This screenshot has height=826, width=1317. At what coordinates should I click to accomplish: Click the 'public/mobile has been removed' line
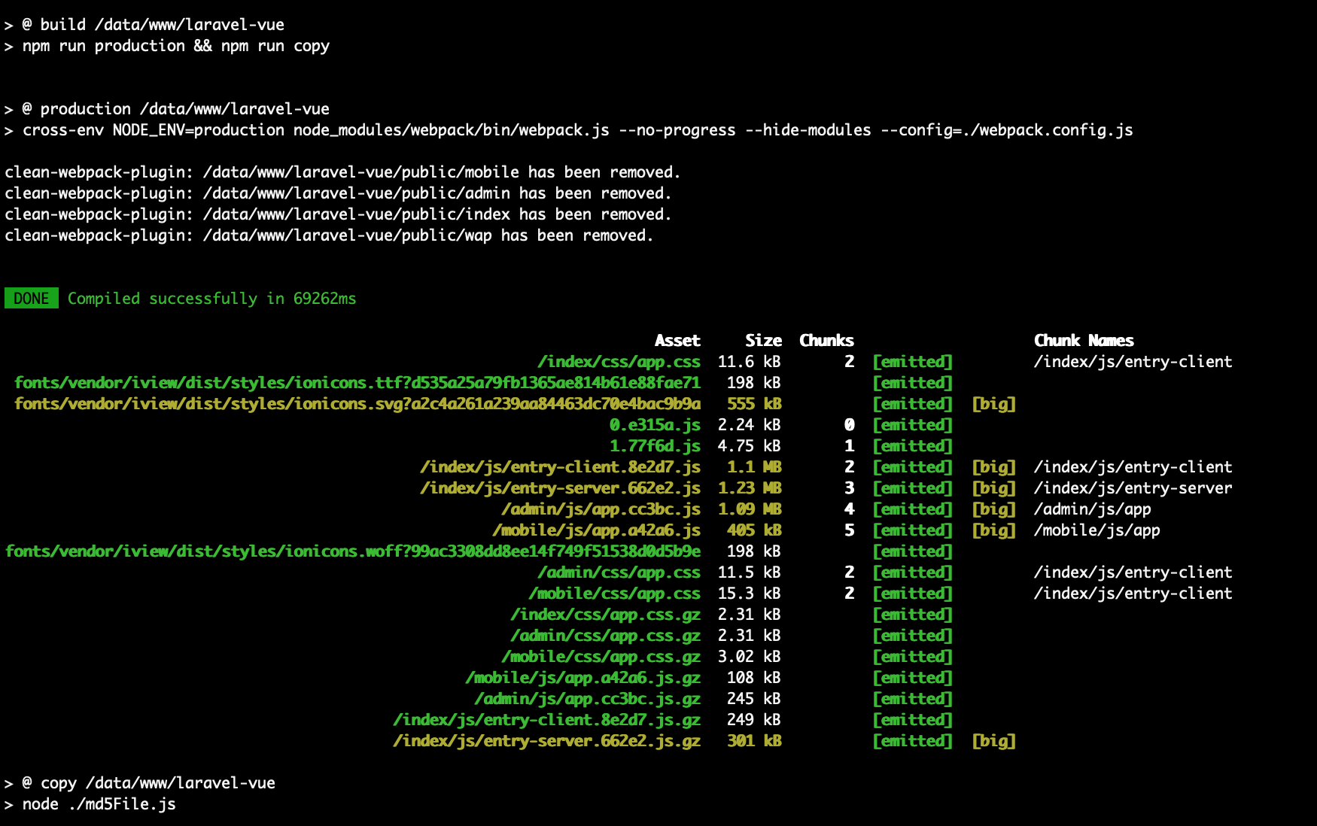coord(342,172)
